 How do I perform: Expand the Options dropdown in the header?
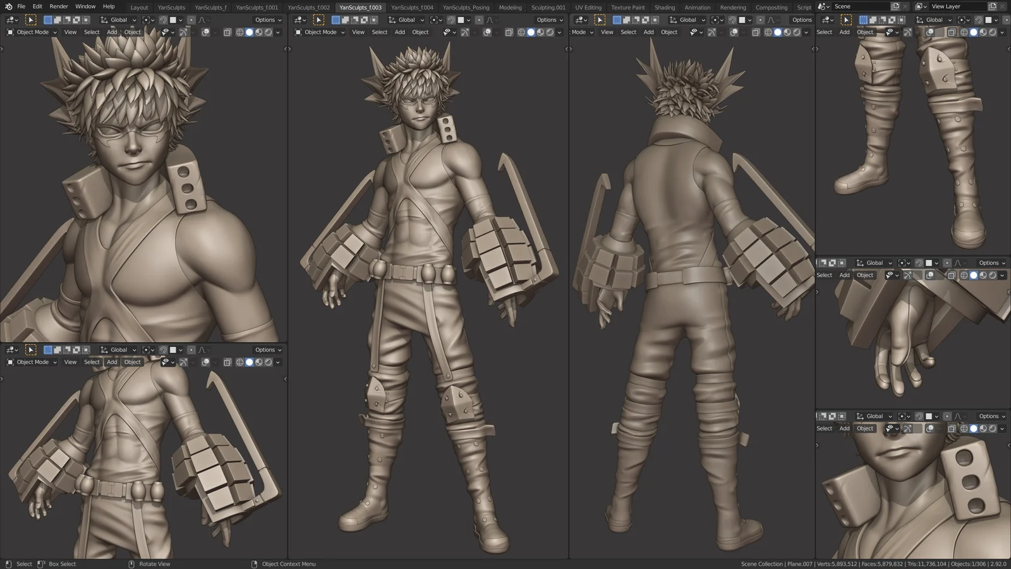click(x=267, y=20)
